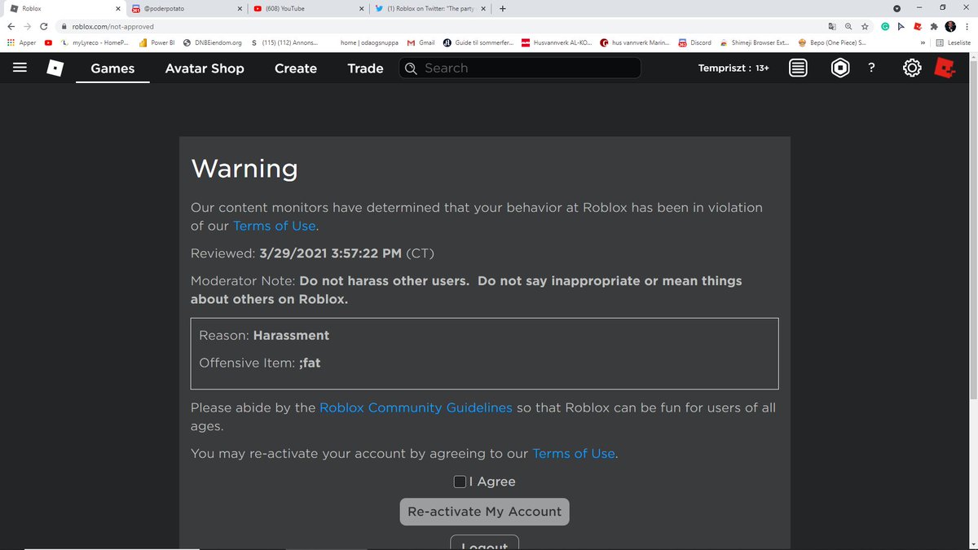The height and width of the screenshot is (550, 978).
Task: Click the red Roblox browser extension icon
Action: point(917,26)
